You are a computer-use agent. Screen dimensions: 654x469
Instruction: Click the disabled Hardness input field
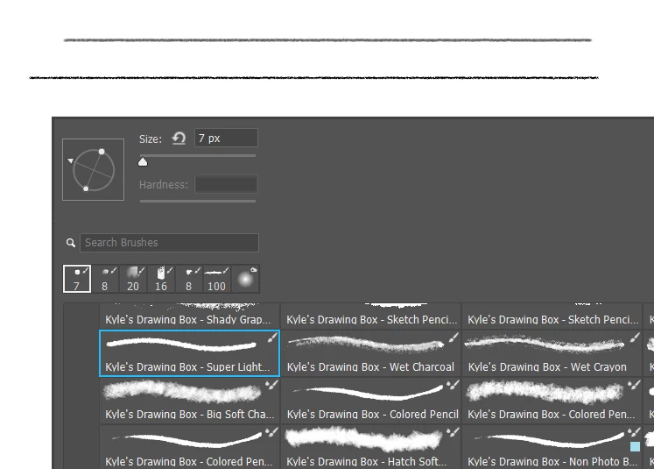coord(226,184)
